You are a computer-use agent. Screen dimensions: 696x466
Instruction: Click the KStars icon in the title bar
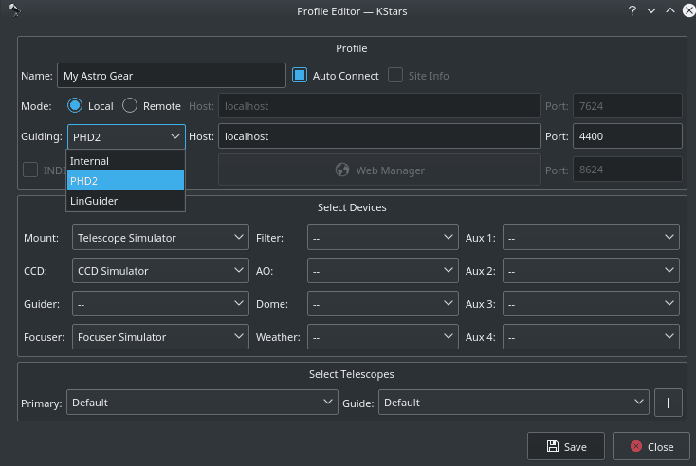pyautogui.click(x=14, y=10)
